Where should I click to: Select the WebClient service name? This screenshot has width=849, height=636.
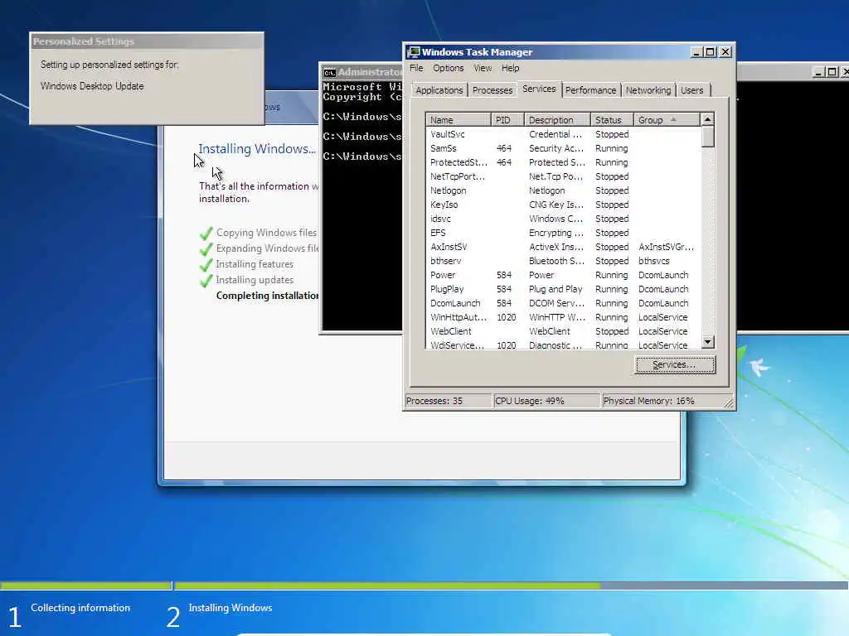click(x=450, y=331)
